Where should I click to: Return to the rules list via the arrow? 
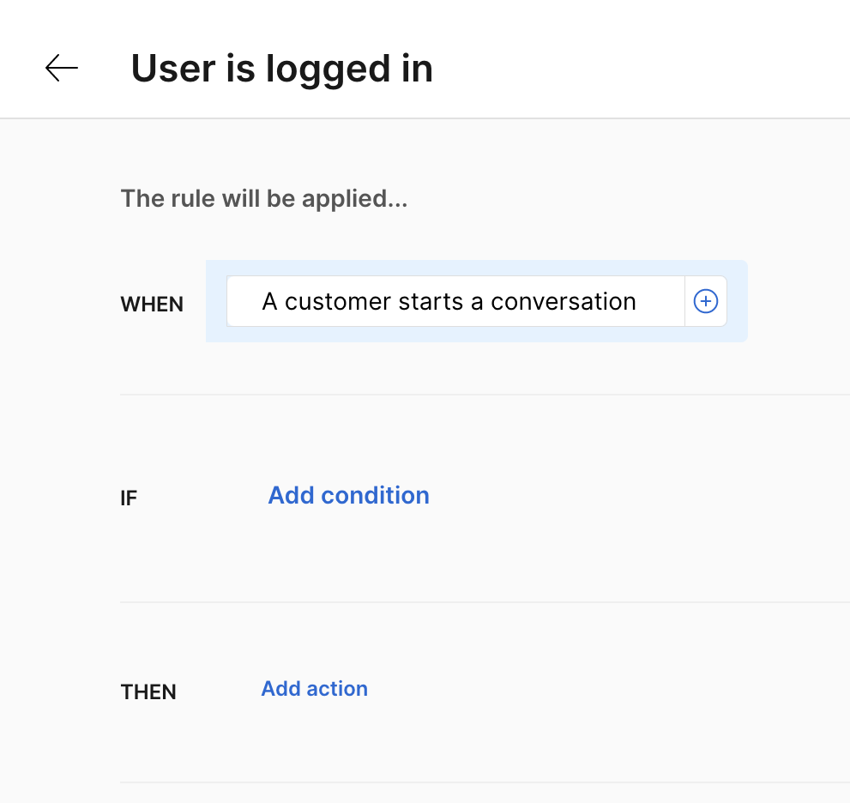[x=62, y=68]
